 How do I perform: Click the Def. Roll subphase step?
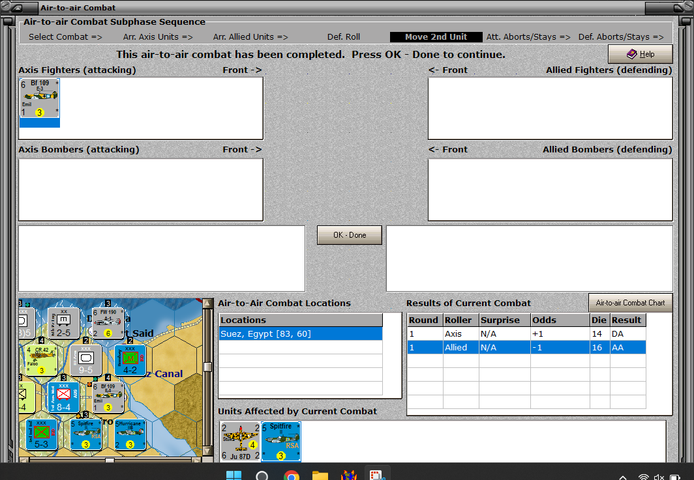[x=344, y=37]
